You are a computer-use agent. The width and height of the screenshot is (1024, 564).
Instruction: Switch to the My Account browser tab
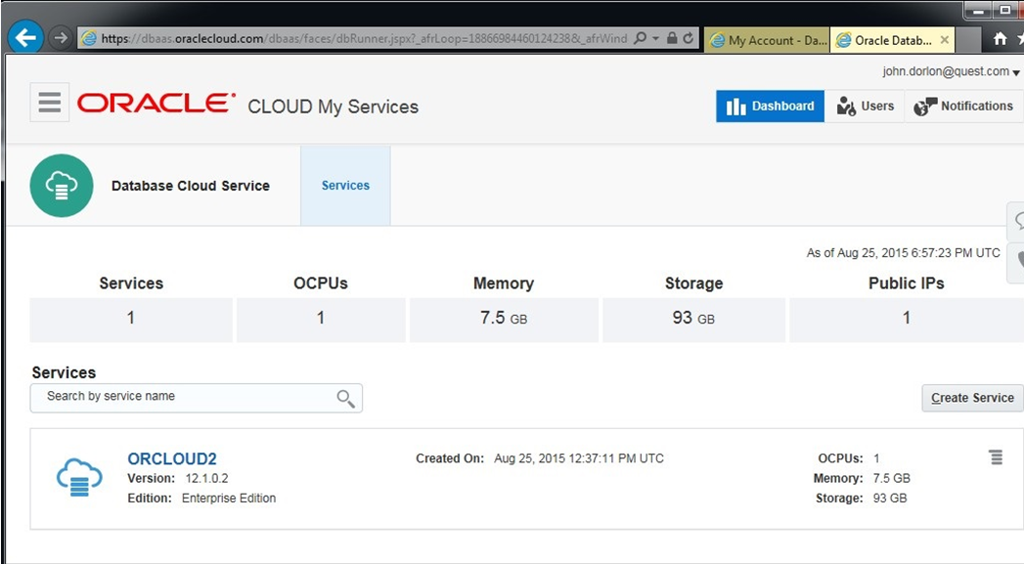pyautogui.click(x=768, y=40)
